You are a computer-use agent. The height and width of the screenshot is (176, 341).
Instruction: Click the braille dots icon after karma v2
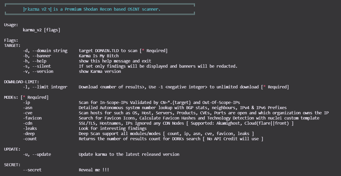point(50,9)
